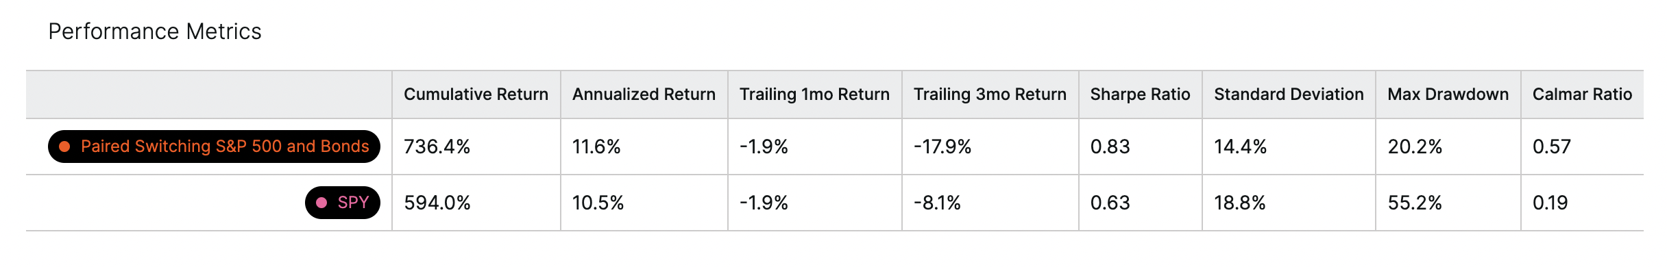Click the Trailing 3mo Return column header
The height and width of the screenshot is (267, 1667).
click(990, 94)
